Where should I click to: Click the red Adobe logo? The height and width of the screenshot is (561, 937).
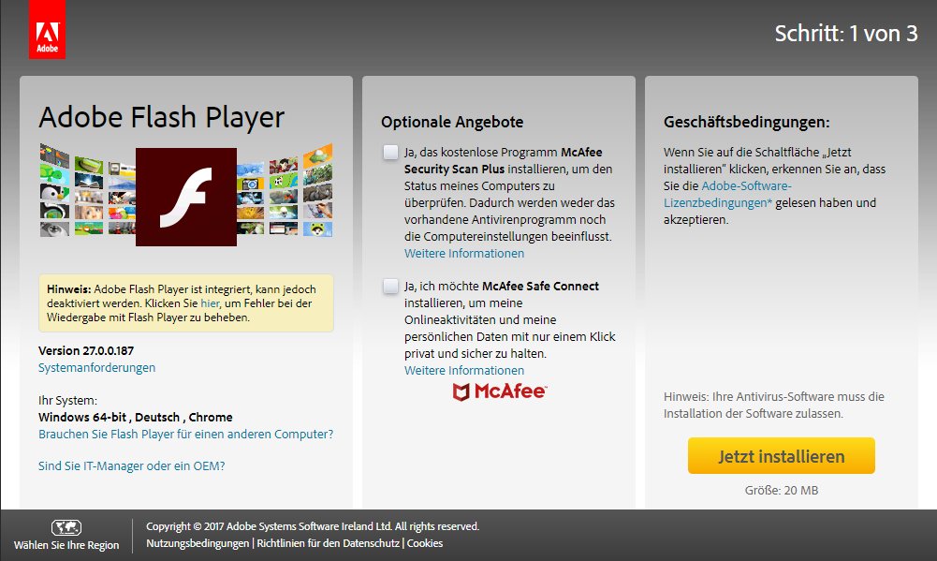47,29
